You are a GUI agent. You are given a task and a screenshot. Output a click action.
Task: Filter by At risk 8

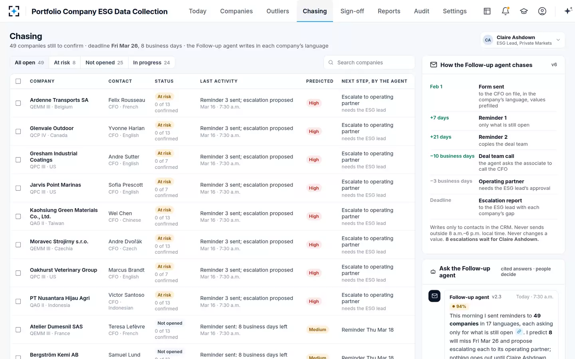65,63
